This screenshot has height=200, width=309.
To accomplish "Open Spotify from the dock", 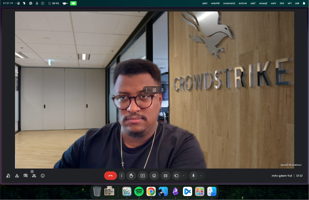I will click(139, 191).
